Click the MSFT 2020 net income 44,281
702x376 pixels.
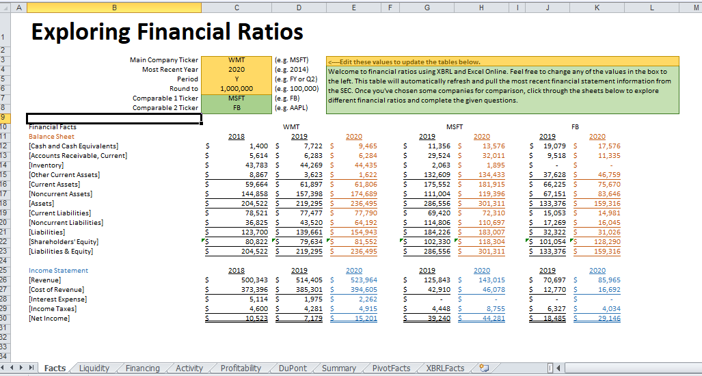pos(492,319)
